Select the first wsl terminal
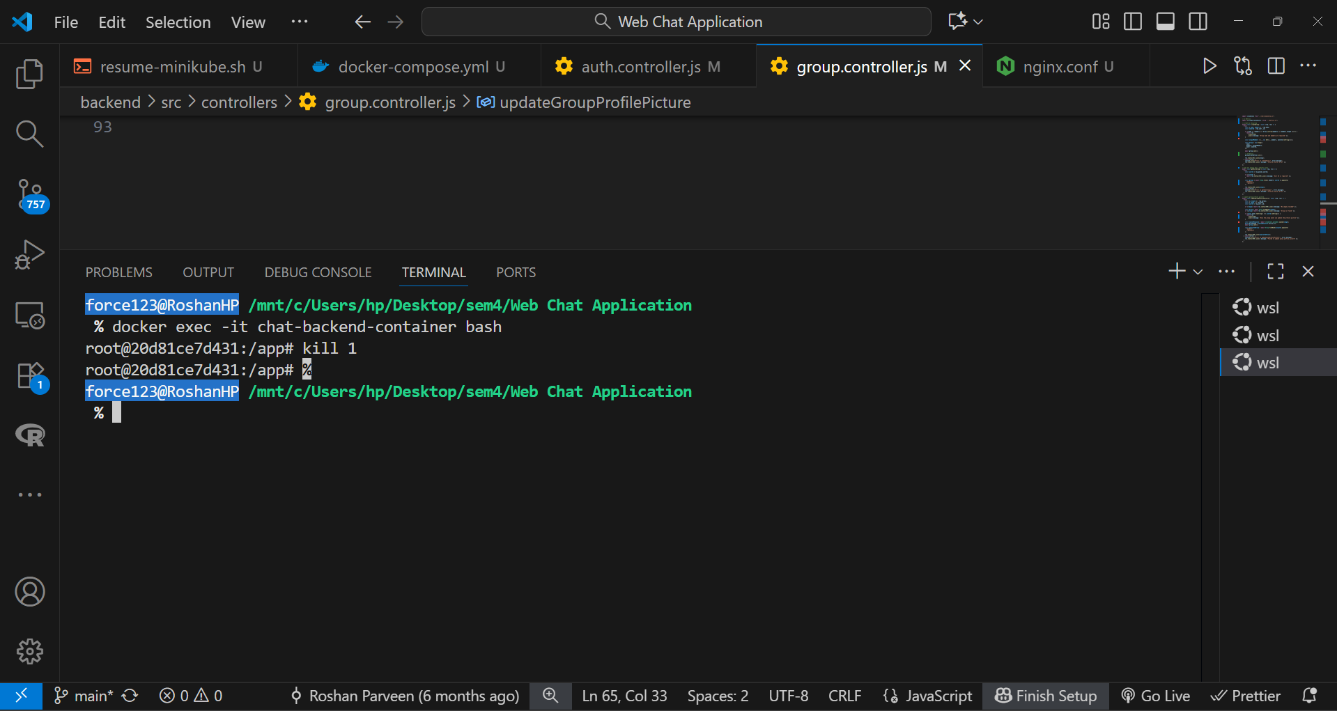The height and width of the screenshot is (711, 1337). pos(1278,307)
